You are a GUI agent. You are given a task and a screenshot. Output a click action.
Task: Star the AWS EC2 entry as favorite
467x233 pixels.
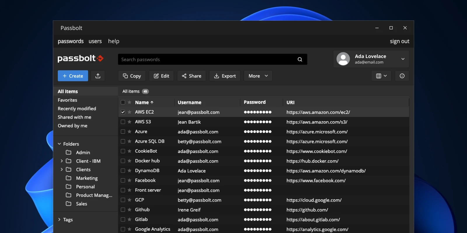[x=130, y=112]
